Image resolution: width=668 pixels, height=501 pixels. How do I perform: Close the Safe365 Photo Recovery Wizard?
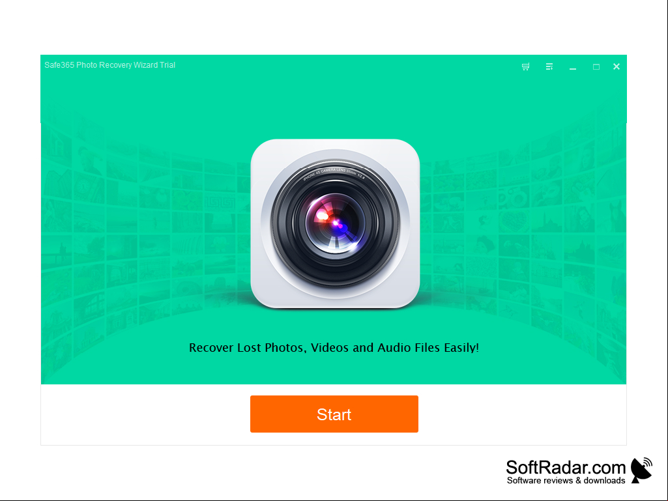(616, 66)
